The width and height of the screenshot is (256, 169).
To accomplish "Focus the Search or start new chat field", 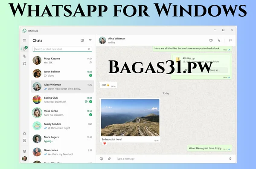I will [62, 49].
